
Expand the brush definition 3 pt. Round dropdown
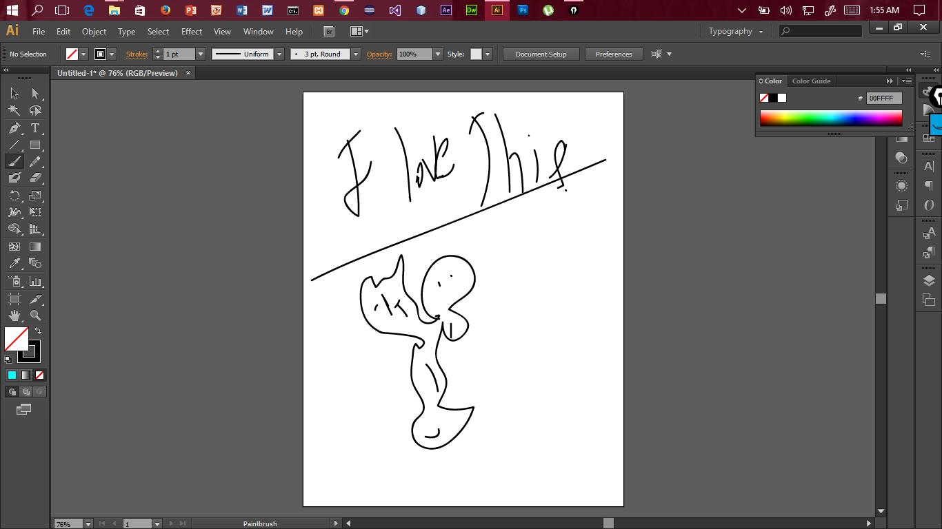click(356, 54)
